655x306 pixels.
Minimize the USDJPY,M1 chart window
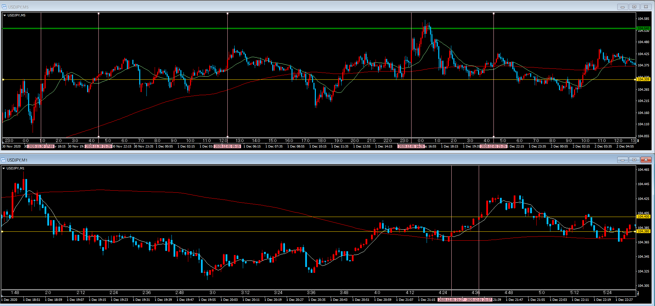click(x=622, y=160)
